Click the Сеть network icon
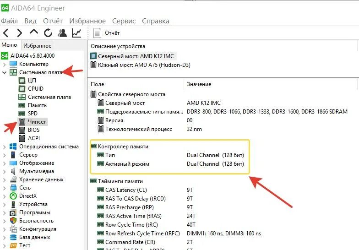This screenshot has width=359, height=250. coord(13,188)
